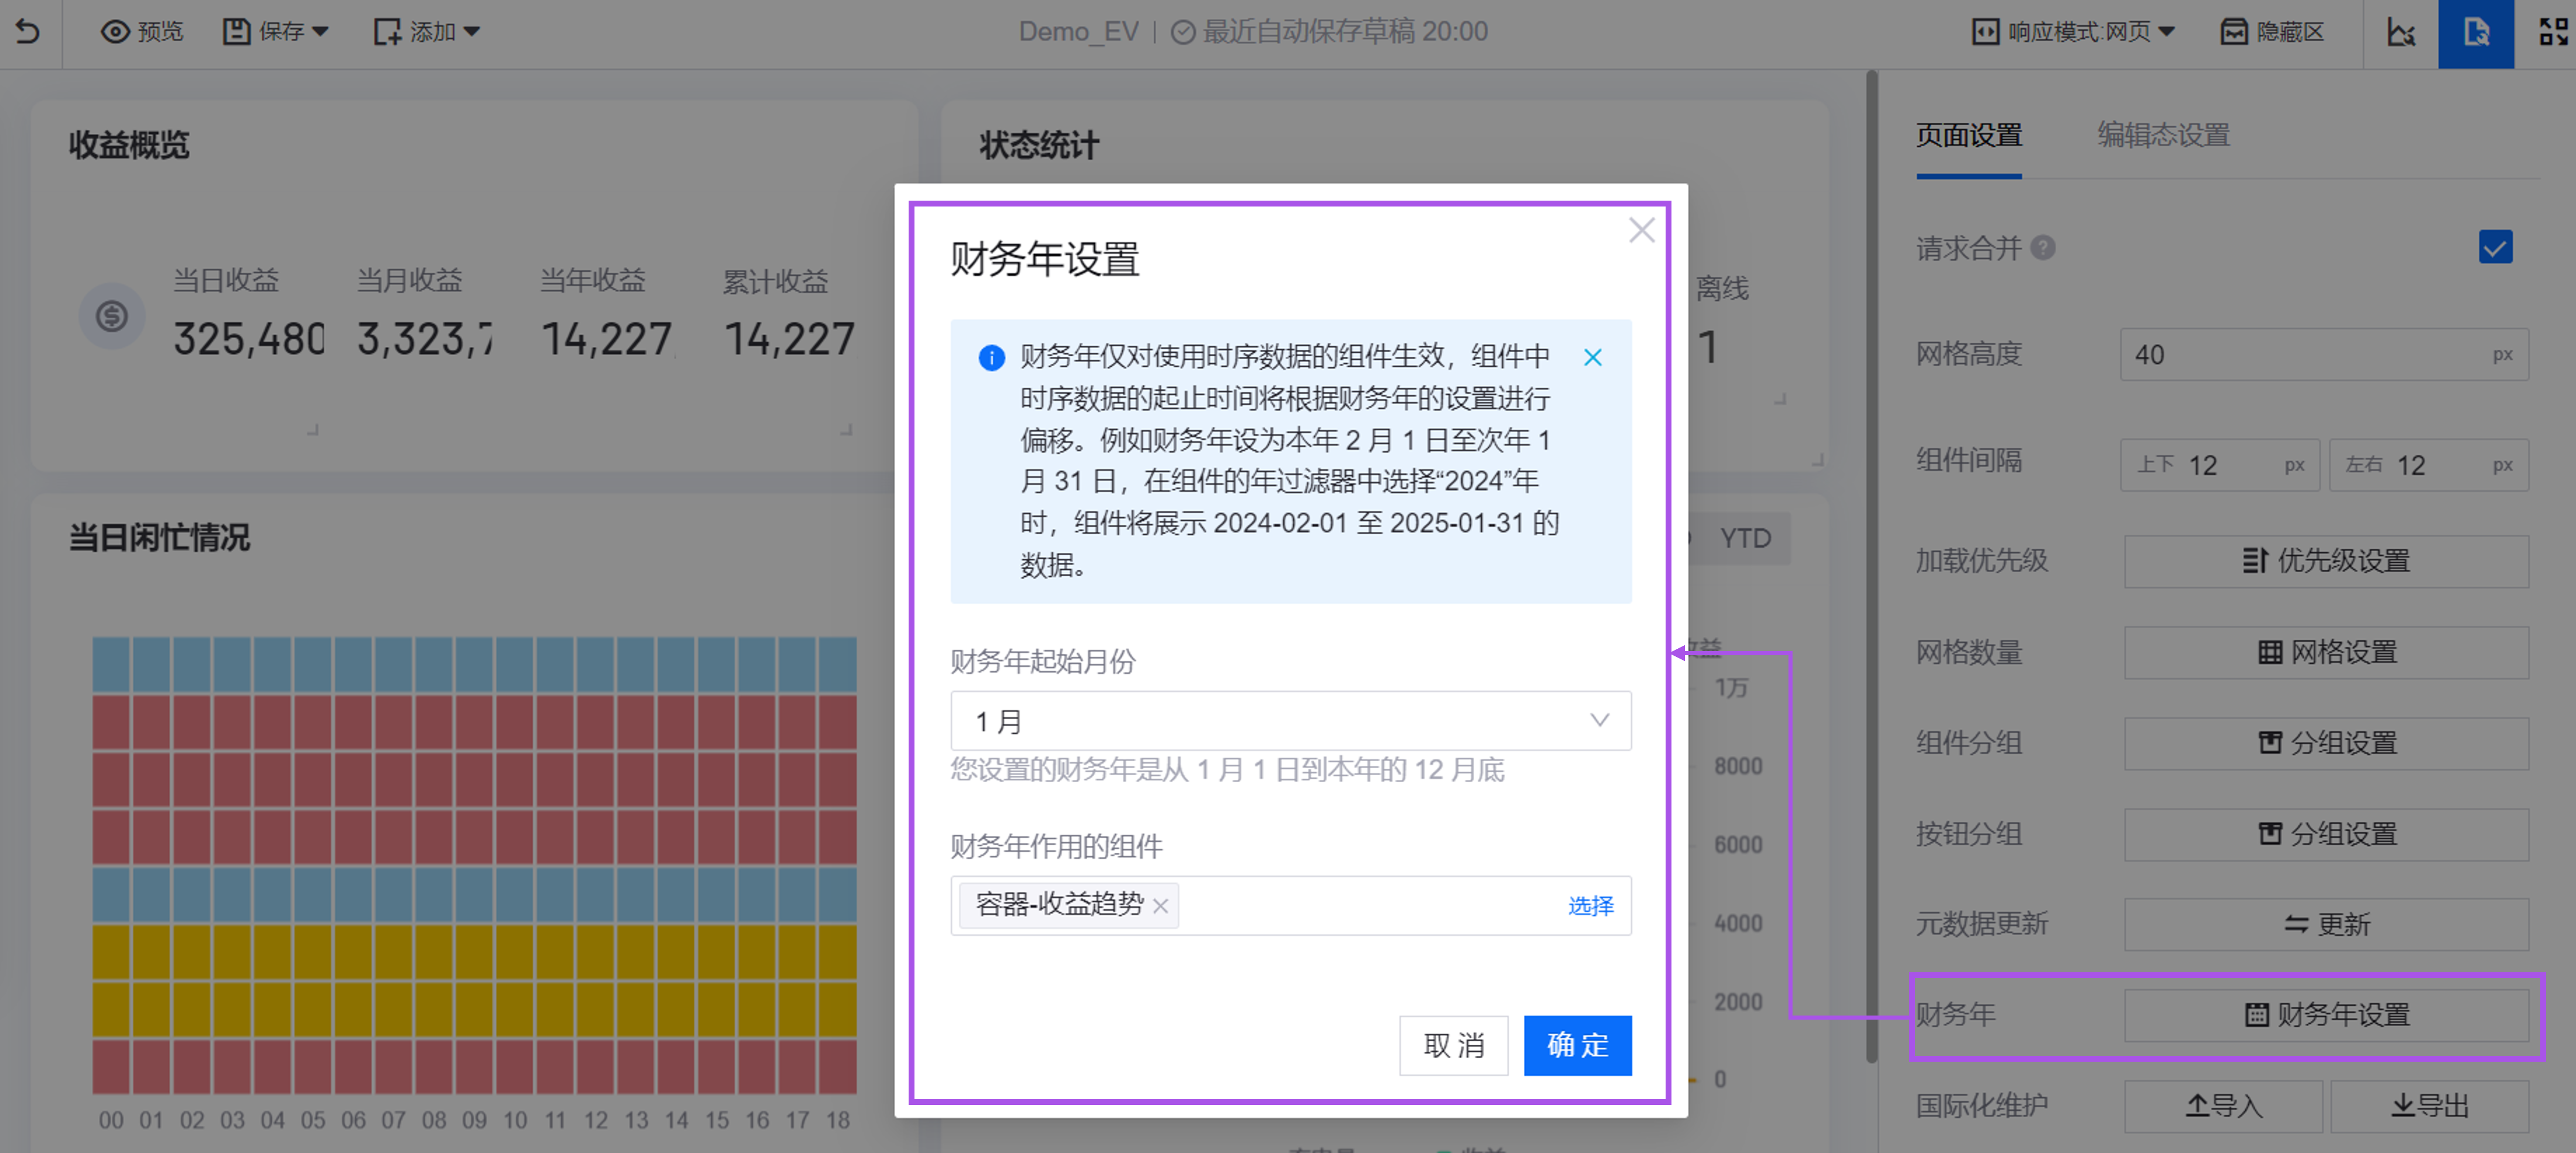Remove 容器-收益趋势 component tag
Viewport: 2576px width, 1153px height.
click(1161, 906)
